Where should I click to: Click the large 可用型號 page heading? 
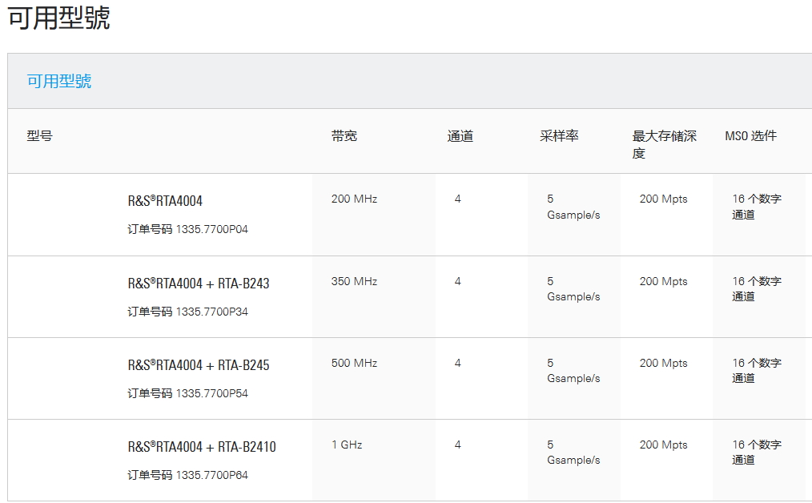59,18
